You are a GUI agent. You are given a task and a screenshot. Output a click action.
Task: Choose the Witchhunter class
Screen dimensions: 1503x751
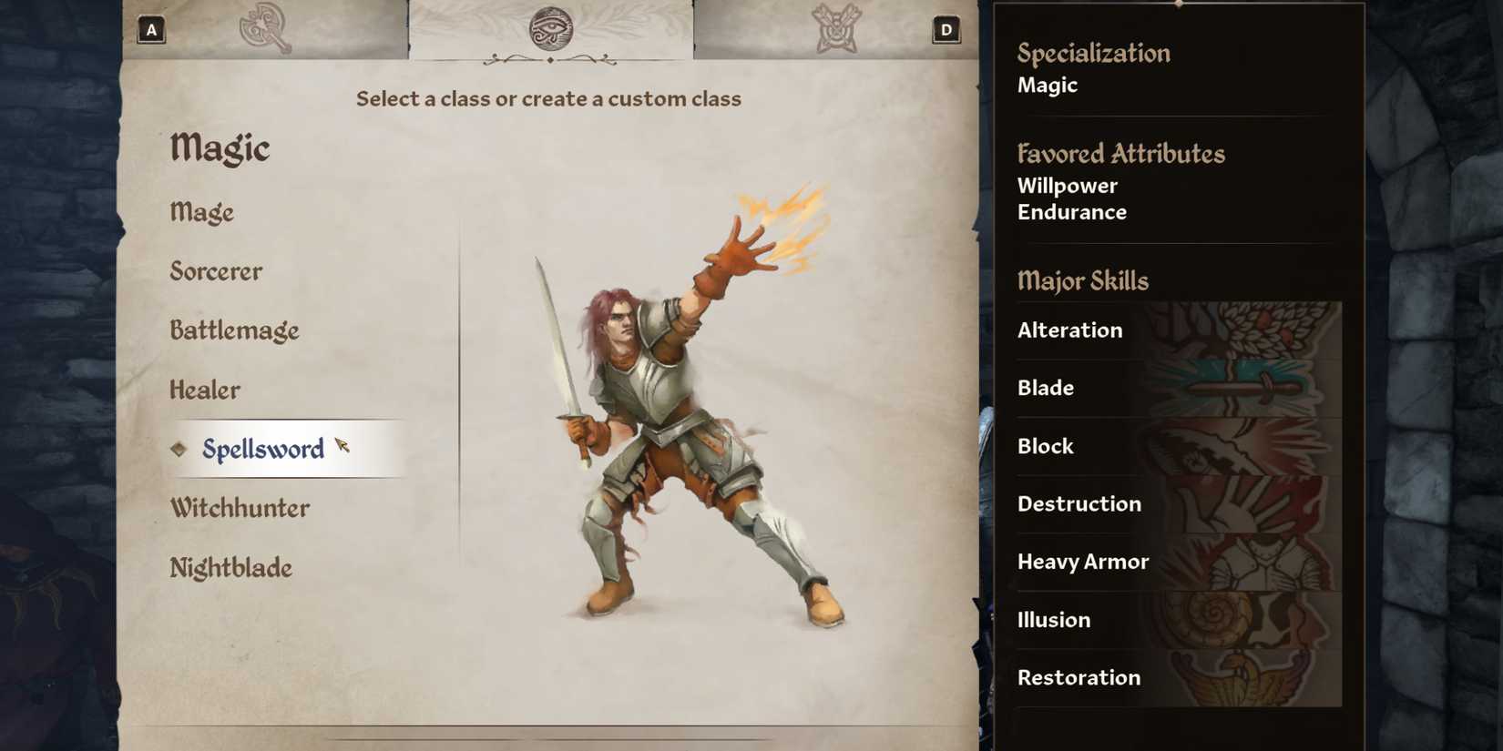point(240,508)
